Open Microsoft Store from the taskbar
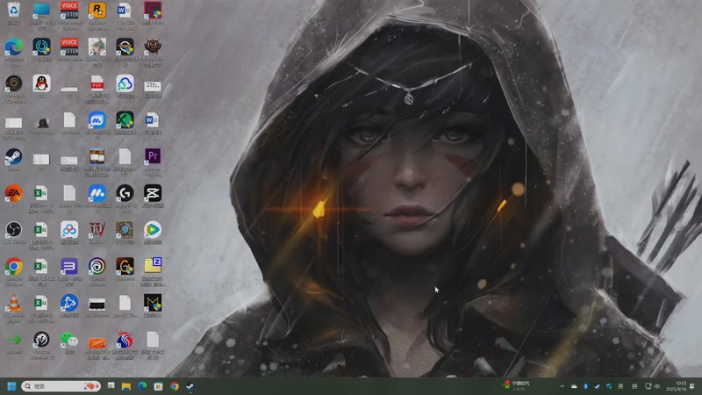The width and height of the screenshot is (702, 395). (159, 386)
